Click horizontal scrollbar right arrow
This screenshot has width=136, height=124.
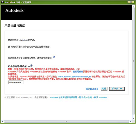pos(130,121)
